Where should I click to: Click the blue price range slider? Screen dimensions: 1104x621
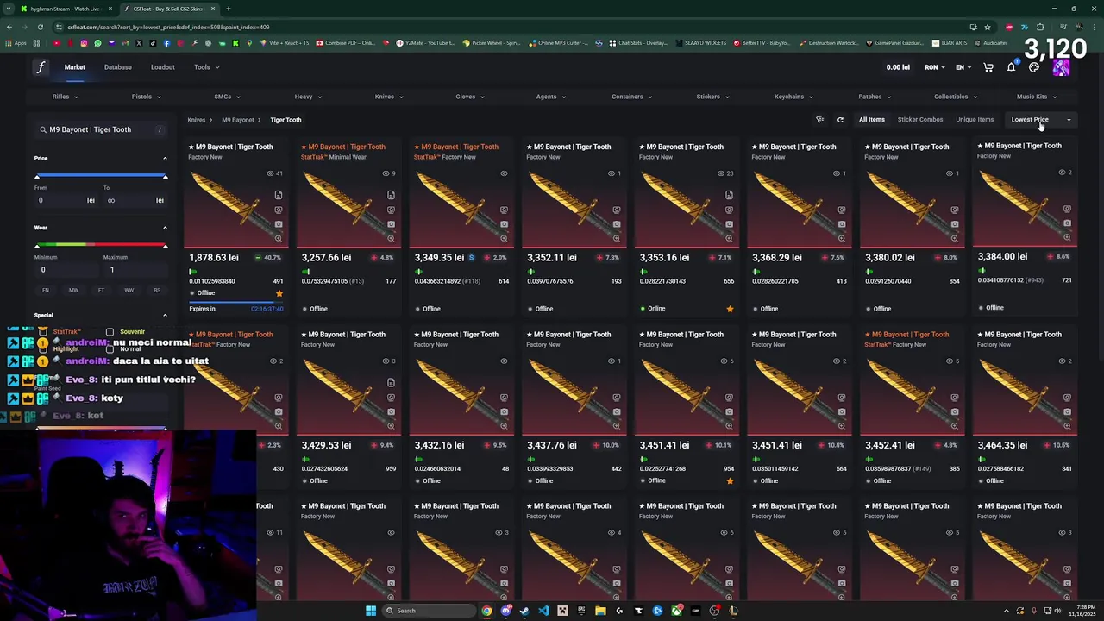101,176
